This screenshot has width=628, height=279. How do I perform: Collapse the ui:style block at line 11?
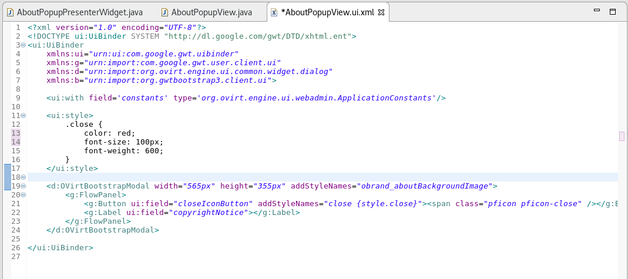[x=23, y=116]
